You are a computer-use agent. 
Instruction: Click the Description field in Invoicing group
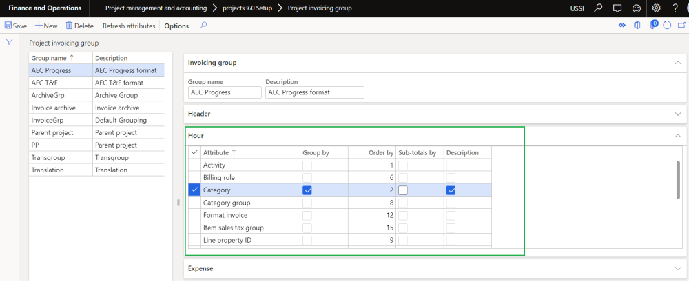click(x=314, y=92)
